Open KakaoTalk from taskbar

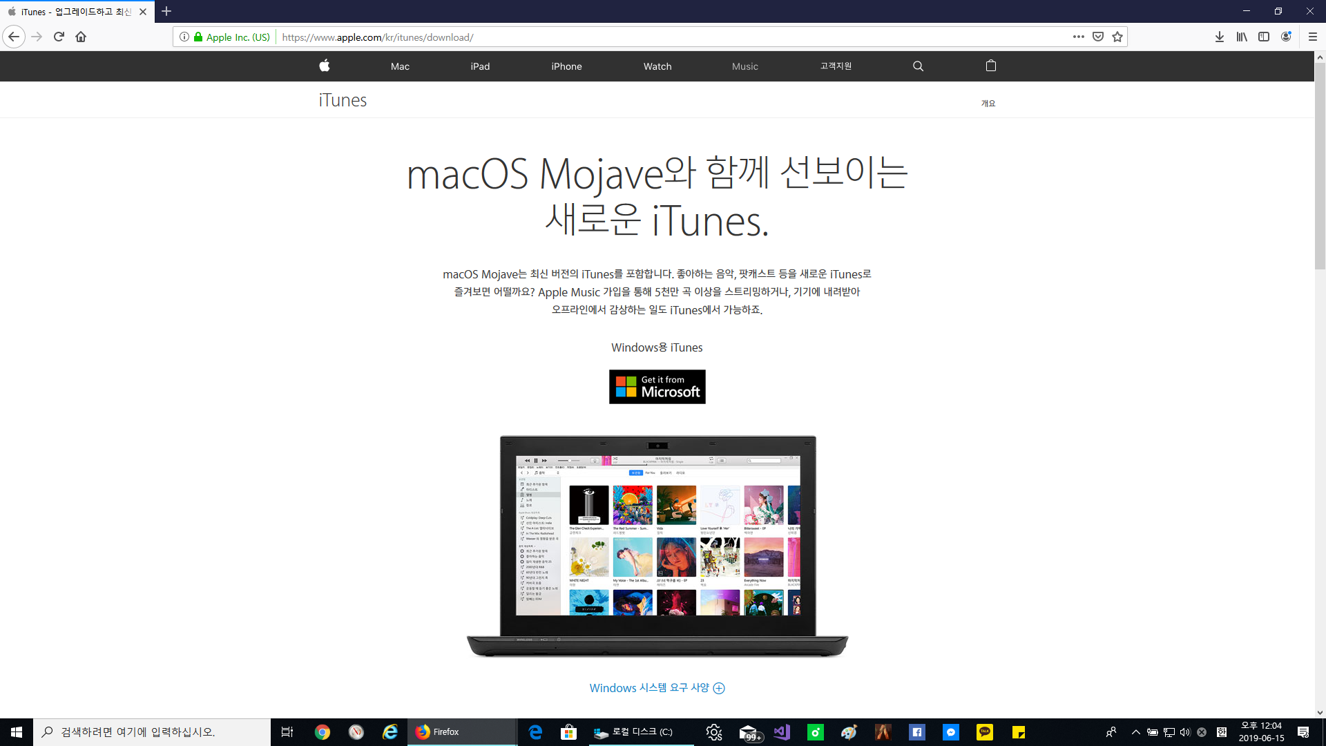click(x=985, y=732)
